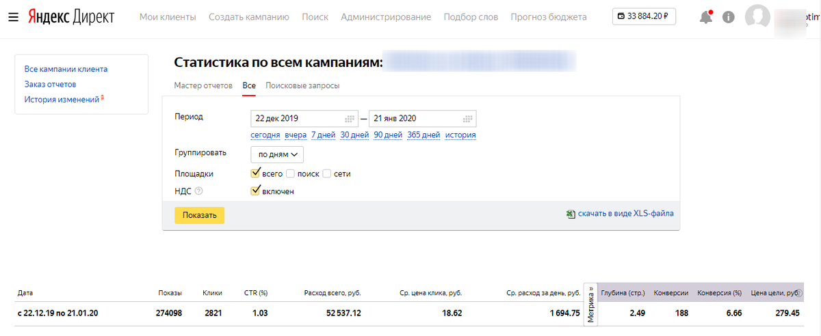This screenshot has height=336, width=821.
Task: Click the 274098 impressions value
Action: coord(168,313)
